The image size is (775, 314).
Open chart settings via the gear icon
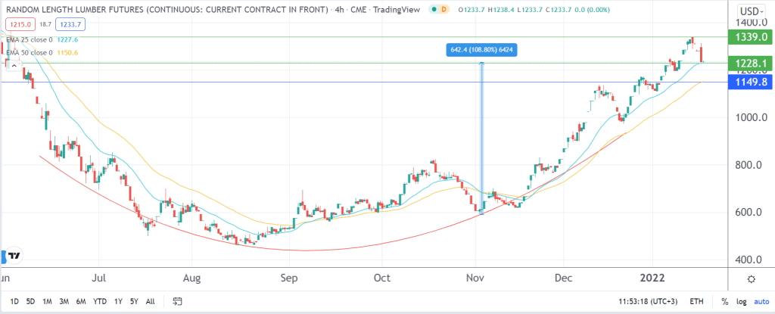coord(752,279)
